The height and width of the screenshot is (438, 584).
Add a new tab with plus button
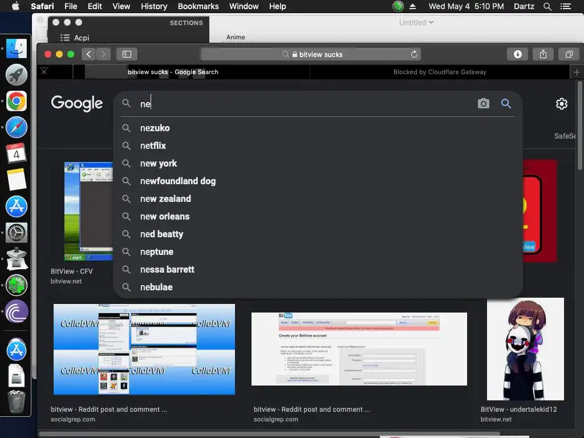pyautogui.click(x=577, y=72)
